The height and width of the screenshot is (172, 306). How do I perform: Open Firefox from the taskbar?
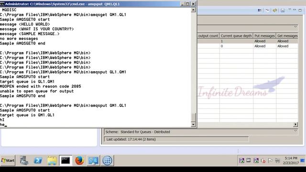(79, 161)
